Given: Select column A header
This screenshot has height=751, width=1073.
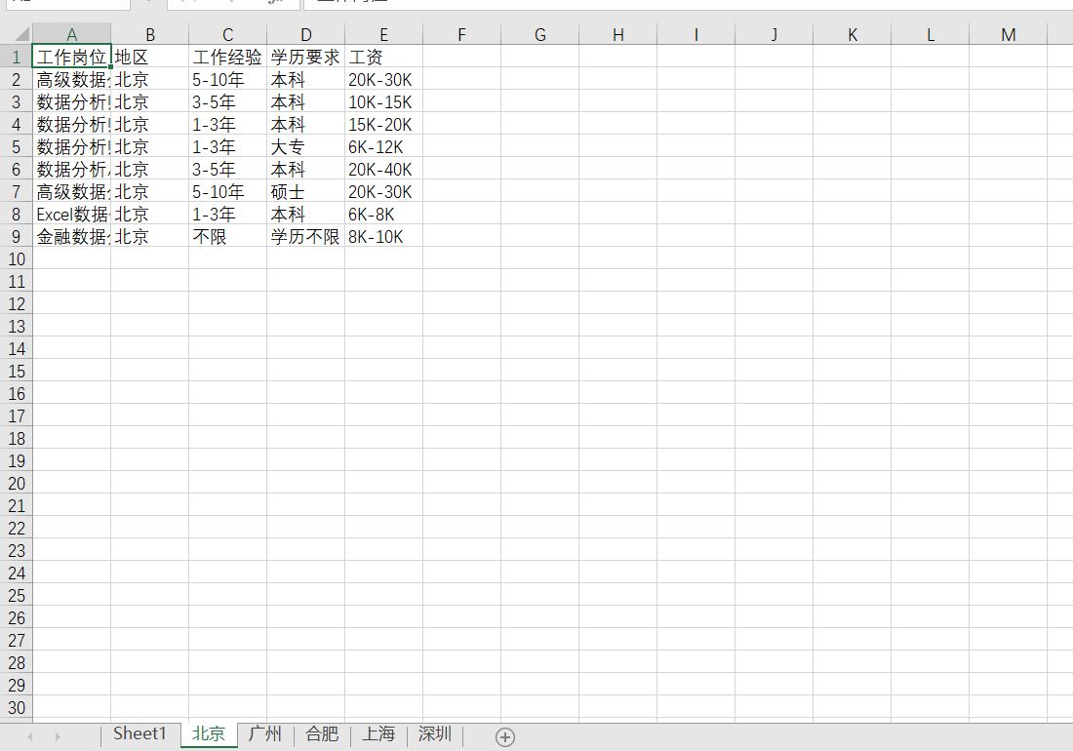Looking at the screenshot, I should point(71,34).
